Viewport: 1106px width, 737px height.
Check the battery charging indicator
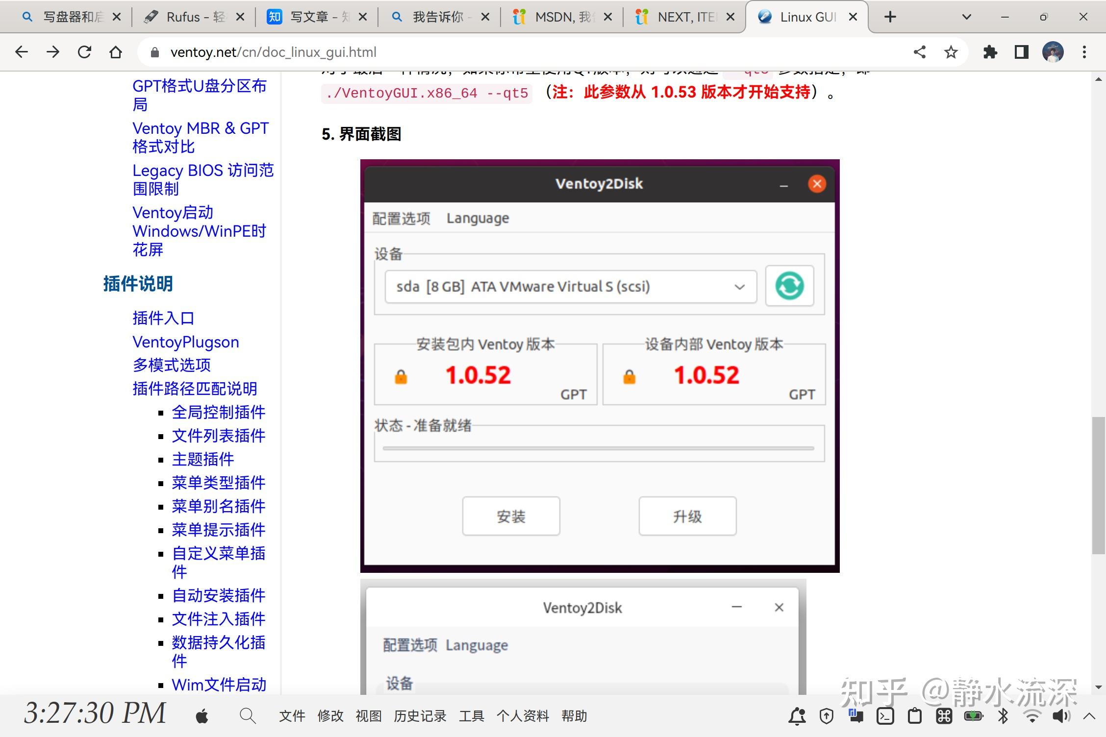tap(974, 716)
